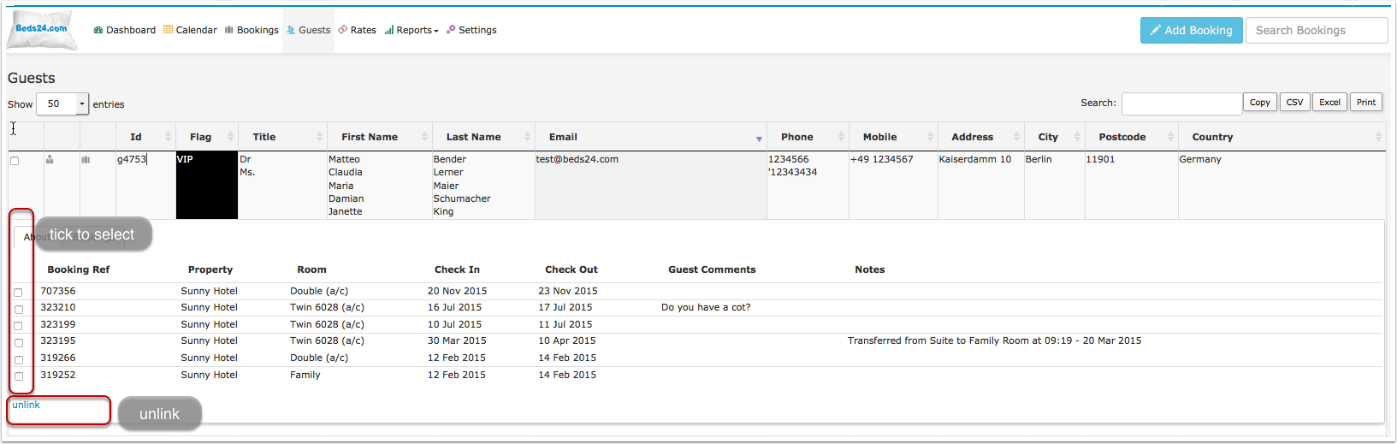This screenshot has height=444, width=1397.
Task: Click check-in date 20 Nov 2015
Action: (458, 291)
